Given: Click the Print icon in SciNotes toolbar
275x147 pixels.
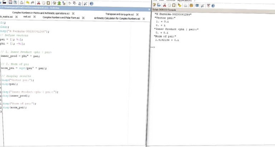Looking at the screenshot, I should (x=21, y=2).
